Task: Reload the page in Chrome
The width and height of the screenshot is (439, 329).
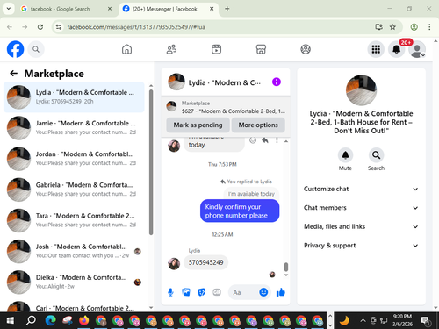Action: (x=40, y=27)
